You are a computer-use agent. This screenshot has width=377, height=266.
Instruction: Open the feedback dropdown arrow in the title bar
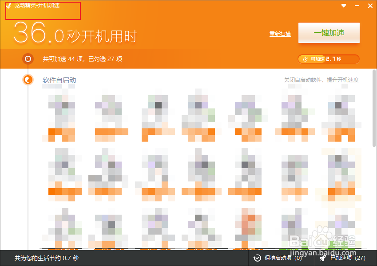[x=343, y=6]
